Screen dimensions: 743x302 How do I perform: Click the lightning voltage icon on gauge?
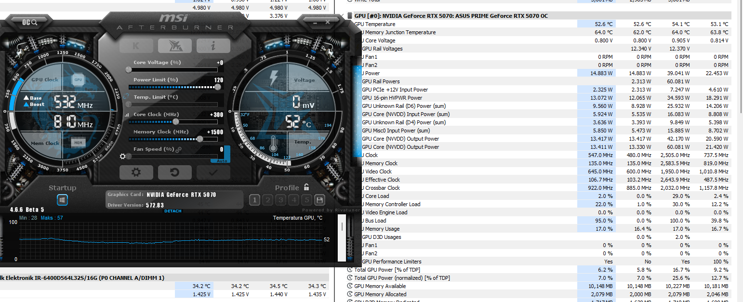(274, 78)
